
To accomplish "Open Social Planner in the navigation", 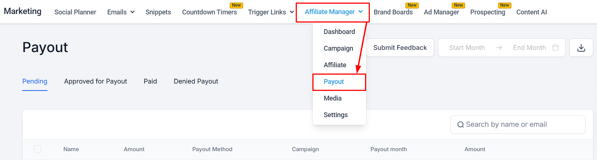I will pos(75,12).
